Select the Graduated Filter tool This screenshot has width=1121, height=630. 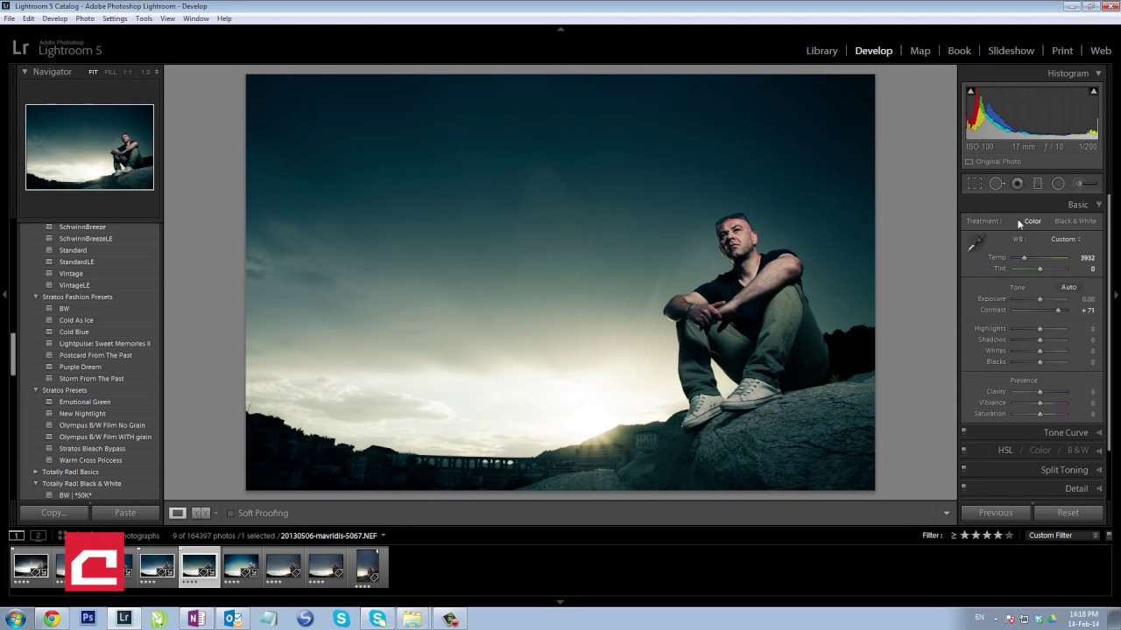click(1038, 184)
